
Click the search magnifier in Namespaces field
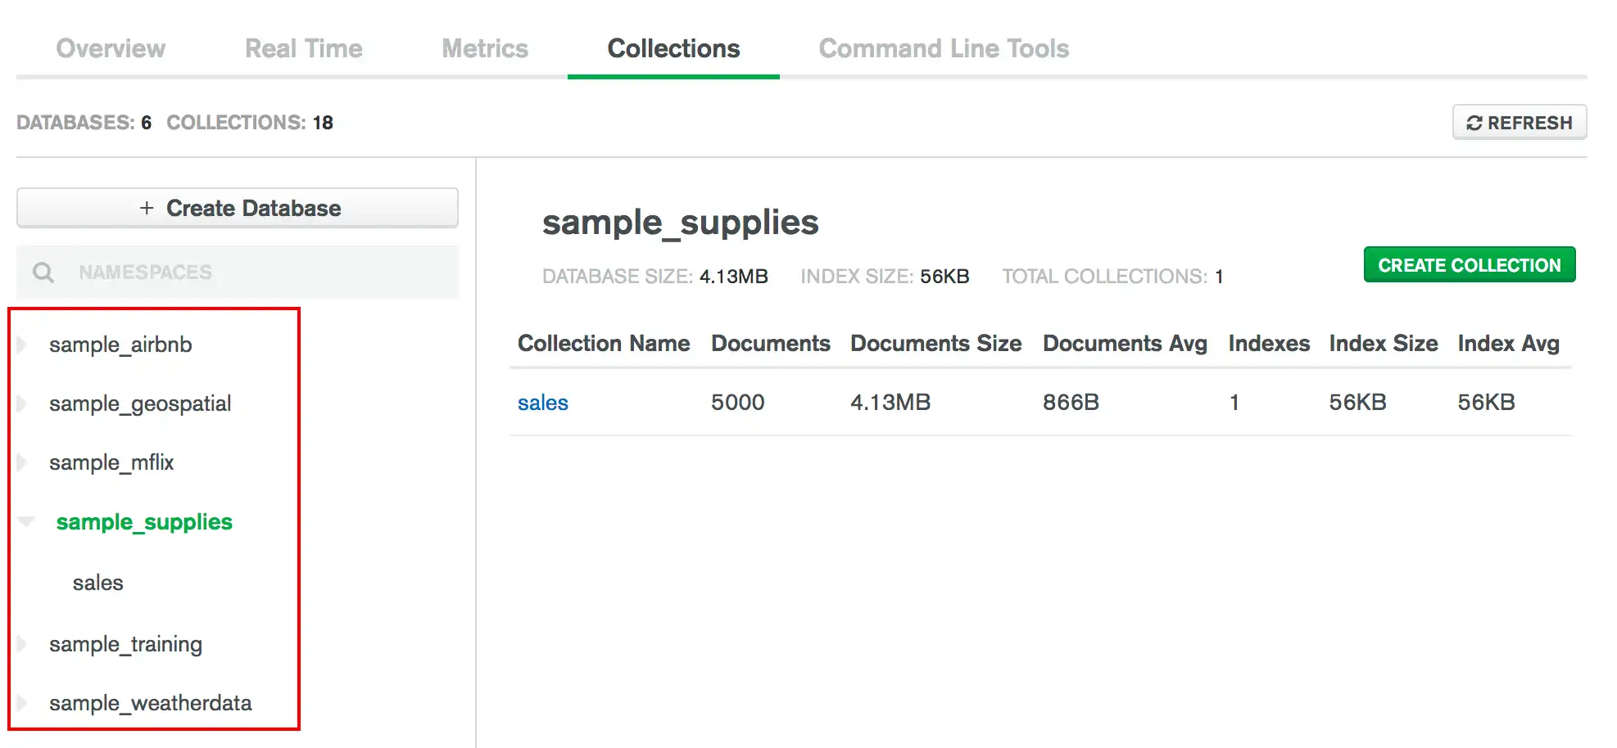pyautogui.click(x=43, y=272)
